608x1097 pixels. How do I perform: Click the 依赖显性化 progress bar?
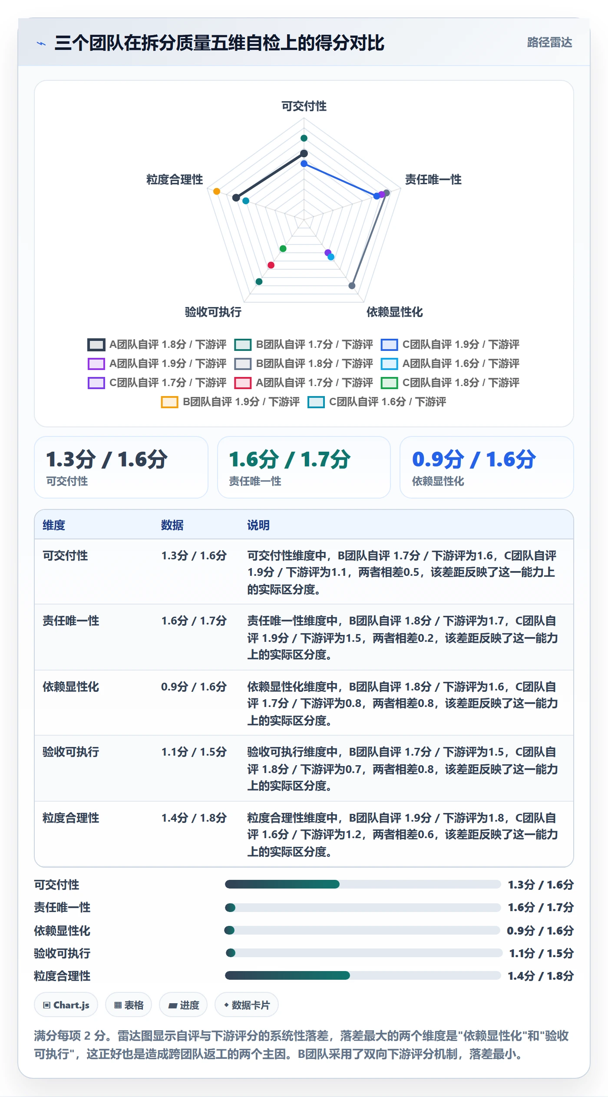tap(362, 930)
